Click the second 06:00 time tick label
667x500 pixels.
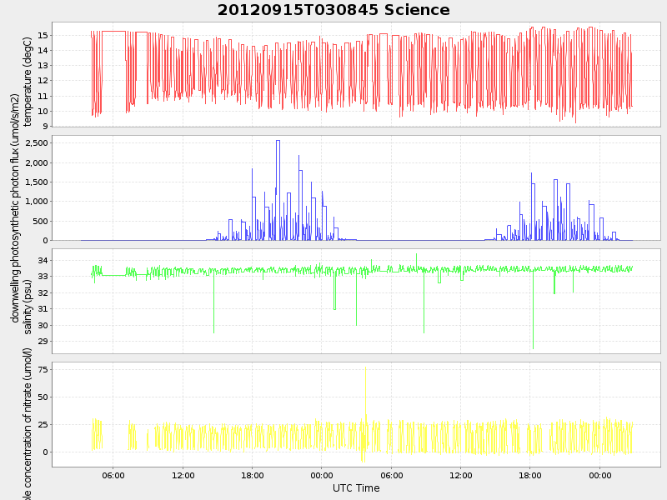(391, 475)
